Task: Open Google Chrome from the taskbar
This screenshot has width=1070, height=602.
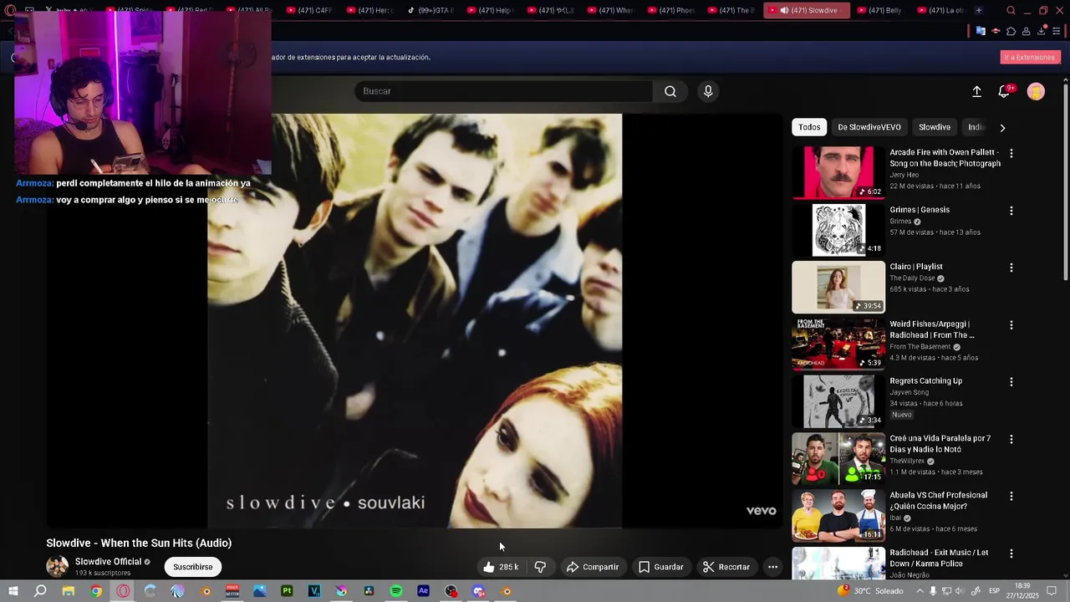Action: (x=96, y=591)
